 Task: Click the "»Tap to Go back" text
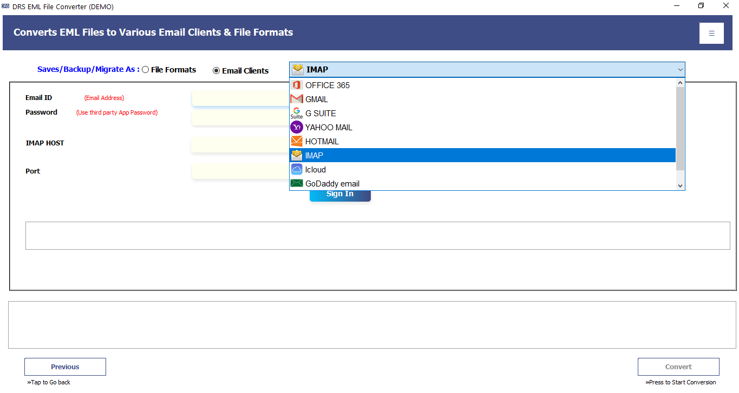pyautogui.click(x=49, y=382)
